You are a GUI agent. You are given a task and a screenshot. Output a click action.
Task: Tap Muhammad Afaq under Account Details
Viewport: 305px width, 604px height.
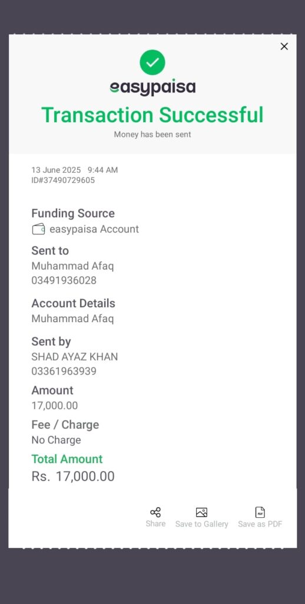[72, 319]
